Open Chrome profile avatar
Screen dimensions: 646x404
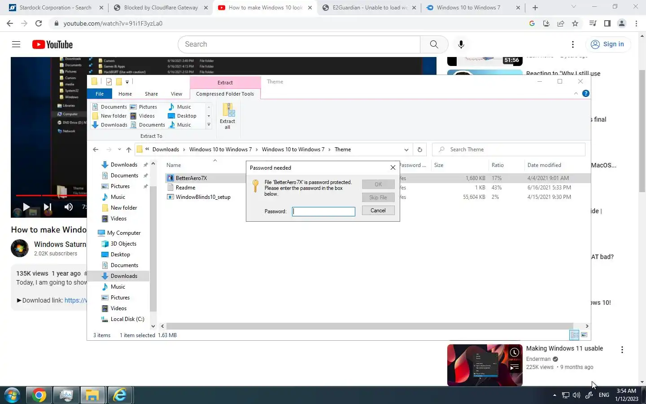coord(622,23)
